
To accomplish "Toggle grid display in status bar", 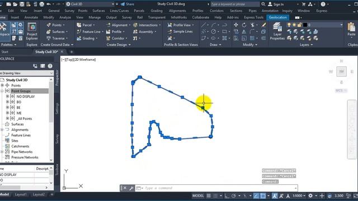I will pyautogui.click(x=209, y=195).
